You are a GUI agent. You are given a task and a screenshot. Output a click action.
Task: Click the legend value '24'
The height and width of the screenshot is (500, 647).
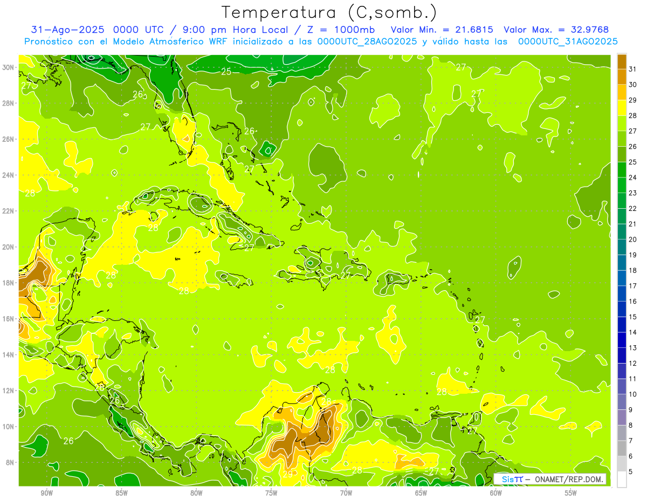[x=633, y=177]
